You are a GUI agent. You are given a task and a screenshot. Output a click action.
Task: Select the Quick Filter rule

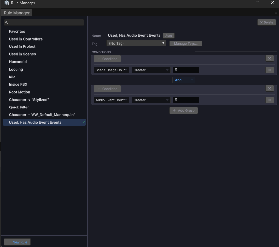44,107
